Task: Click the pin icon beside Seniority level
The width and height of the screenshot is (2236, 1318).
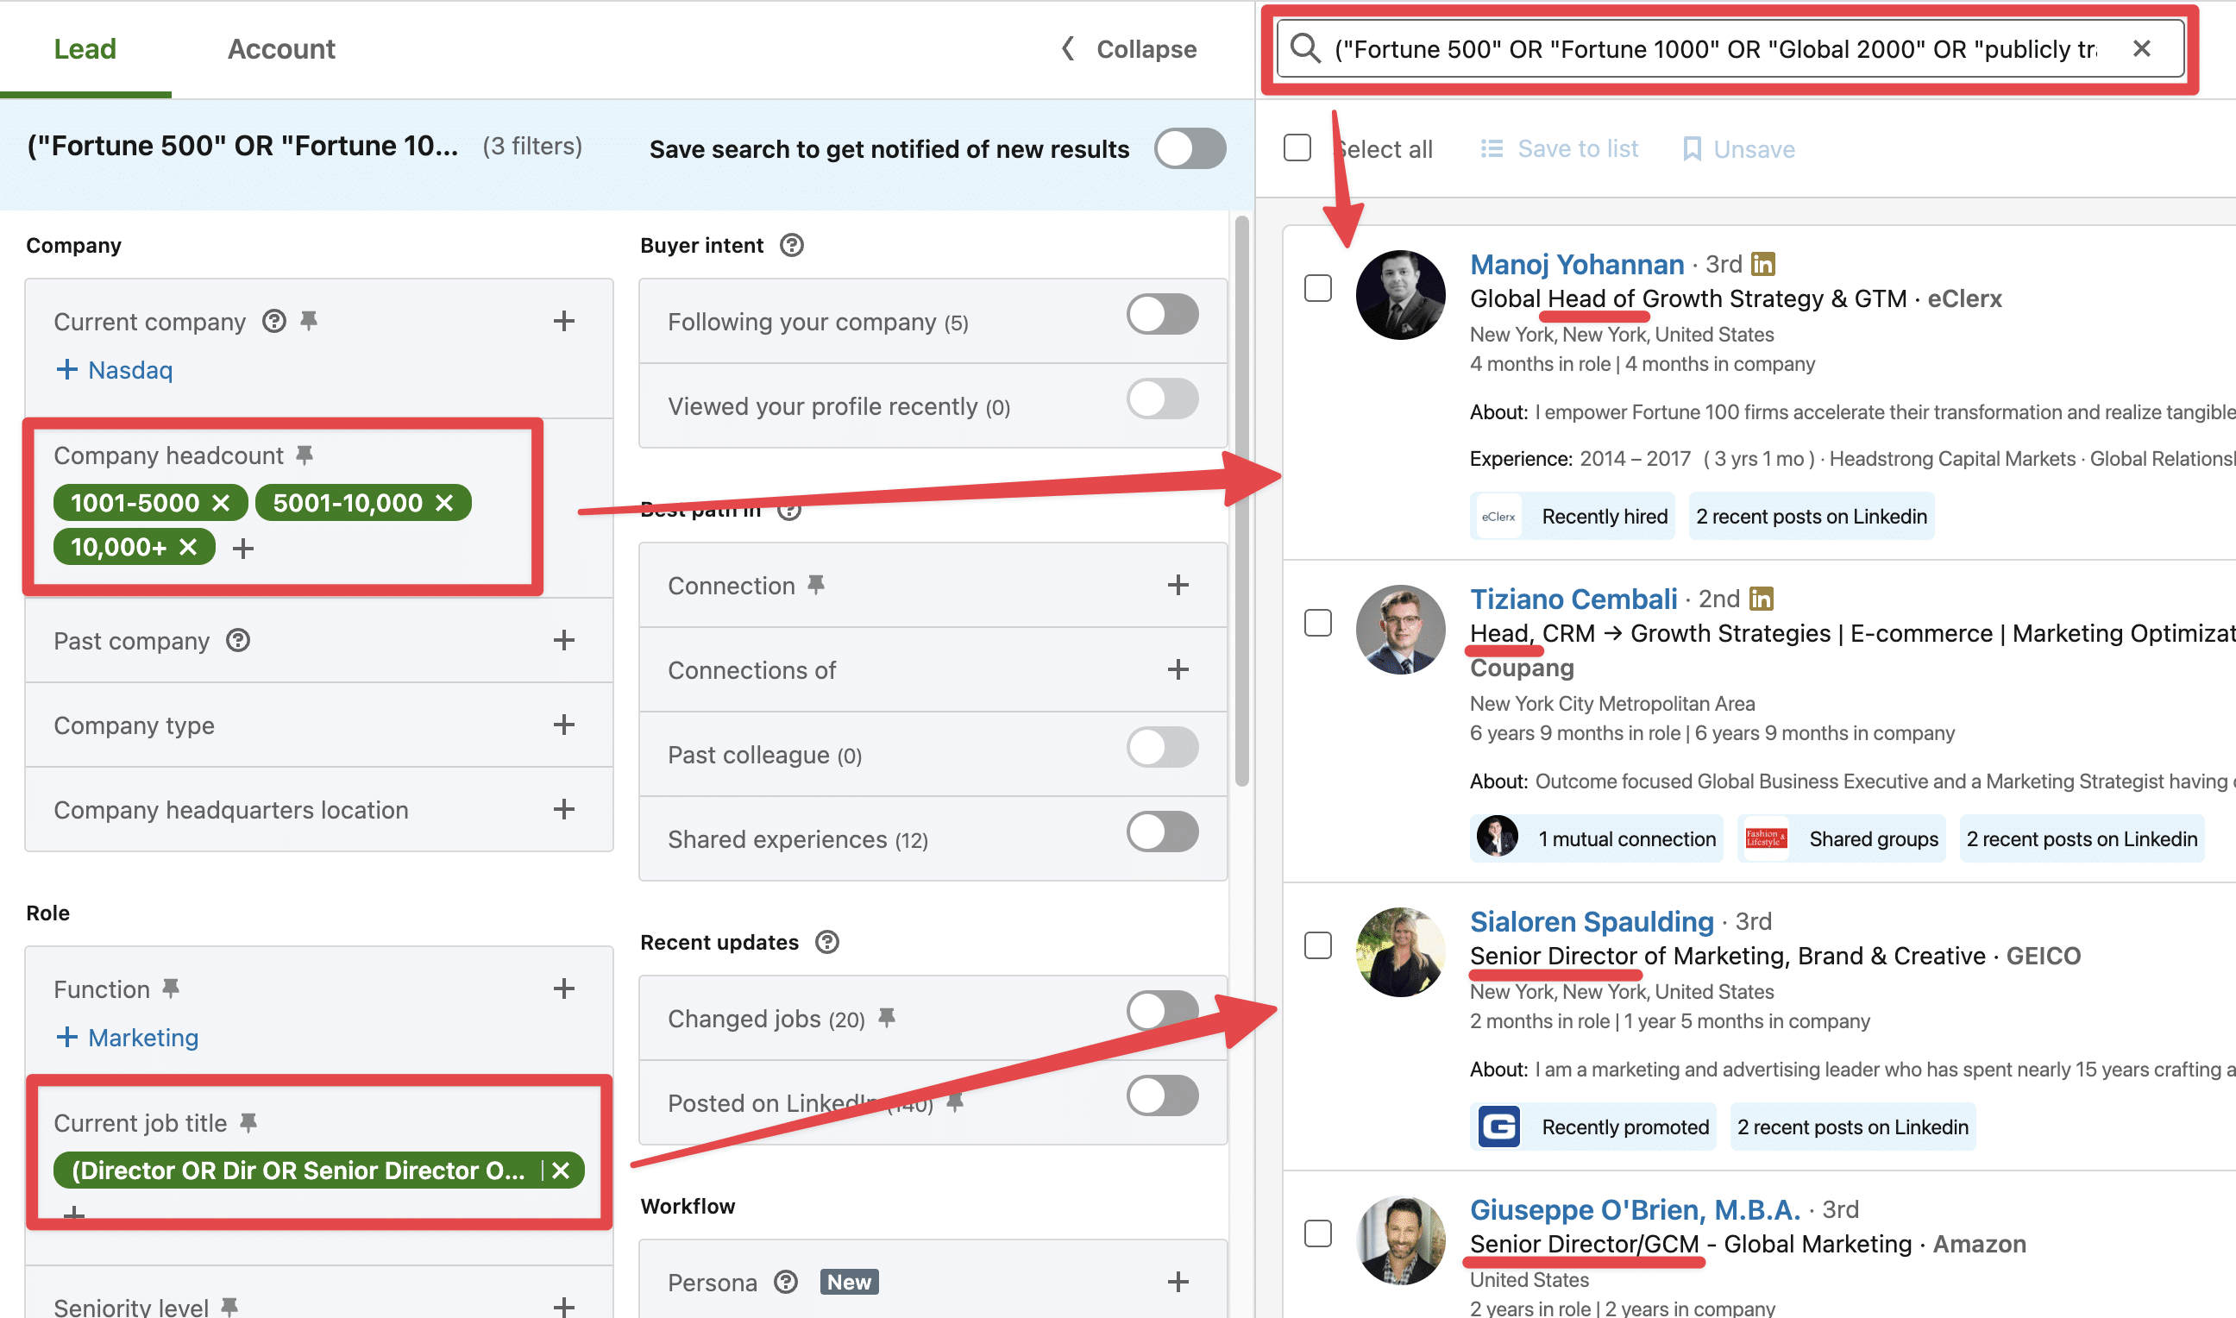Action: tap(229, 1306)
